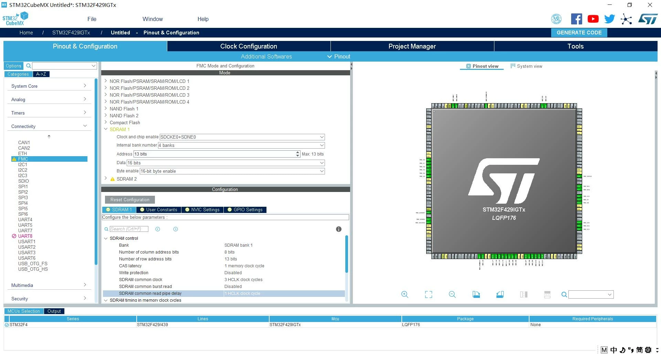Open the Twitter icon in the header

tap(609, 19)
